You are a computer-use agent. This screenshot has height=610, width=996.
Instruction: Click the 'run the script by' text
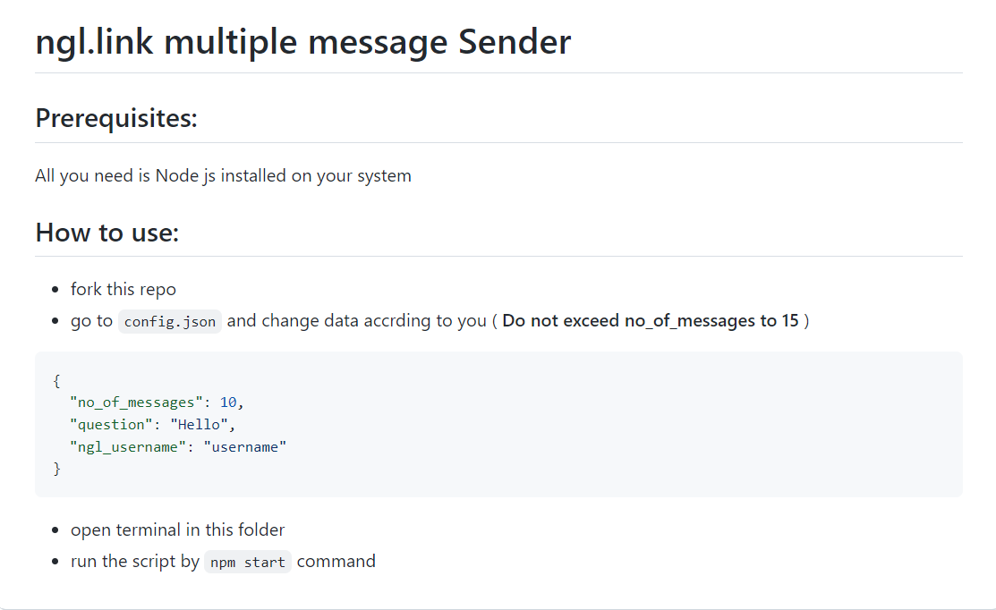click(134, 562)
